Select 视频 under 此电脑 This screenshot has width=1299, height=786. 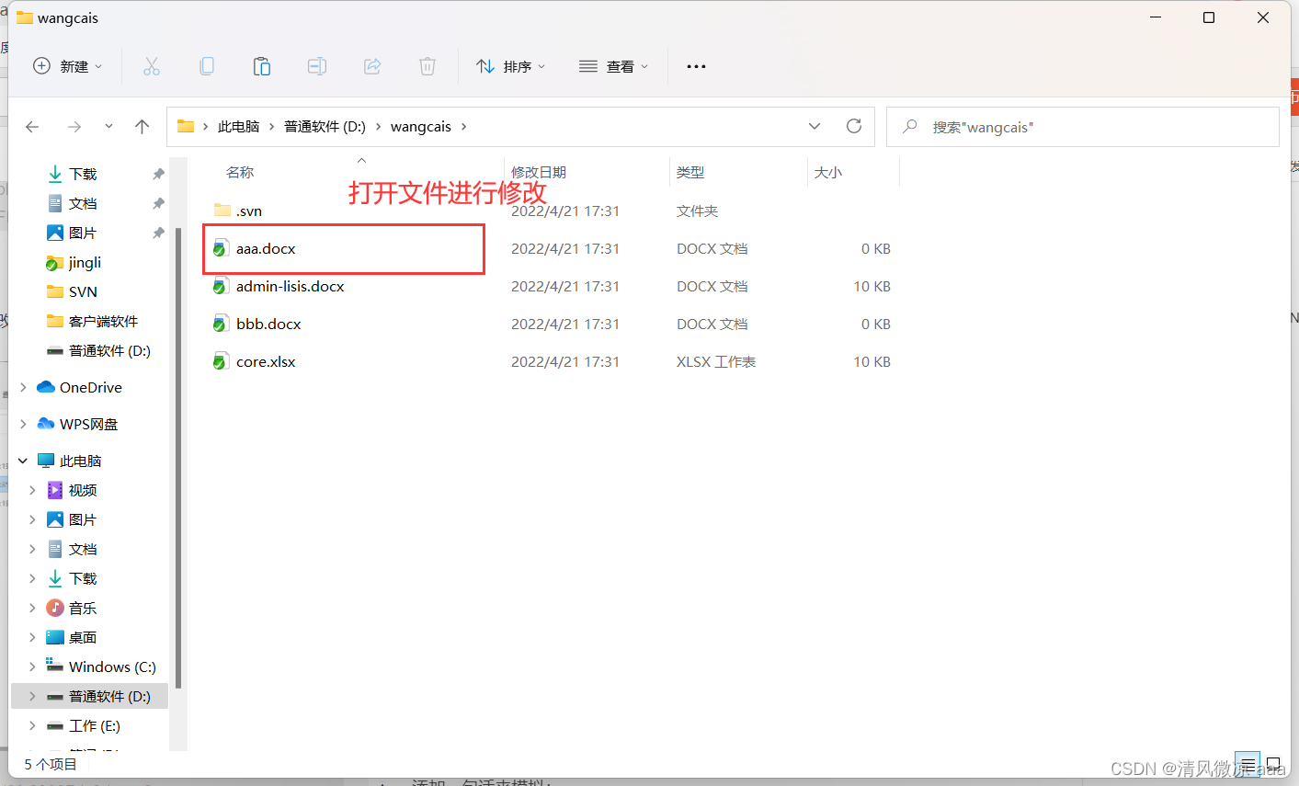[x=83, y=490]
